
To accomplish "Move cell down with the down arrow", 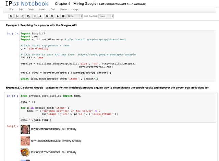I will point(40,16).
